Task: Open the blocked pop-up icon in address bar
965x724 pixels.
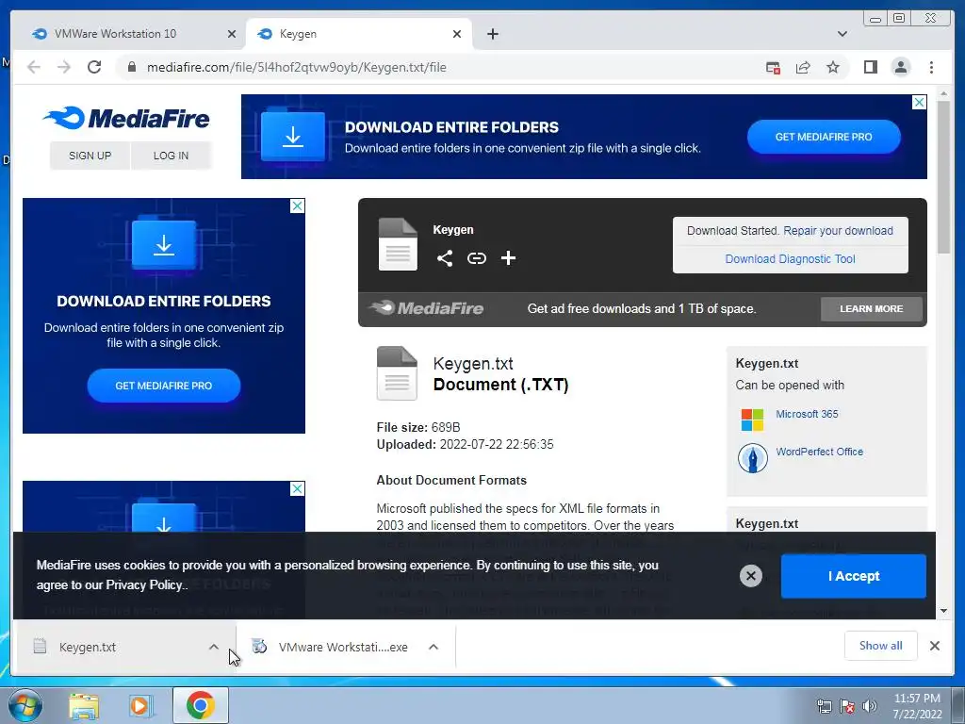Action: point(773,67)
